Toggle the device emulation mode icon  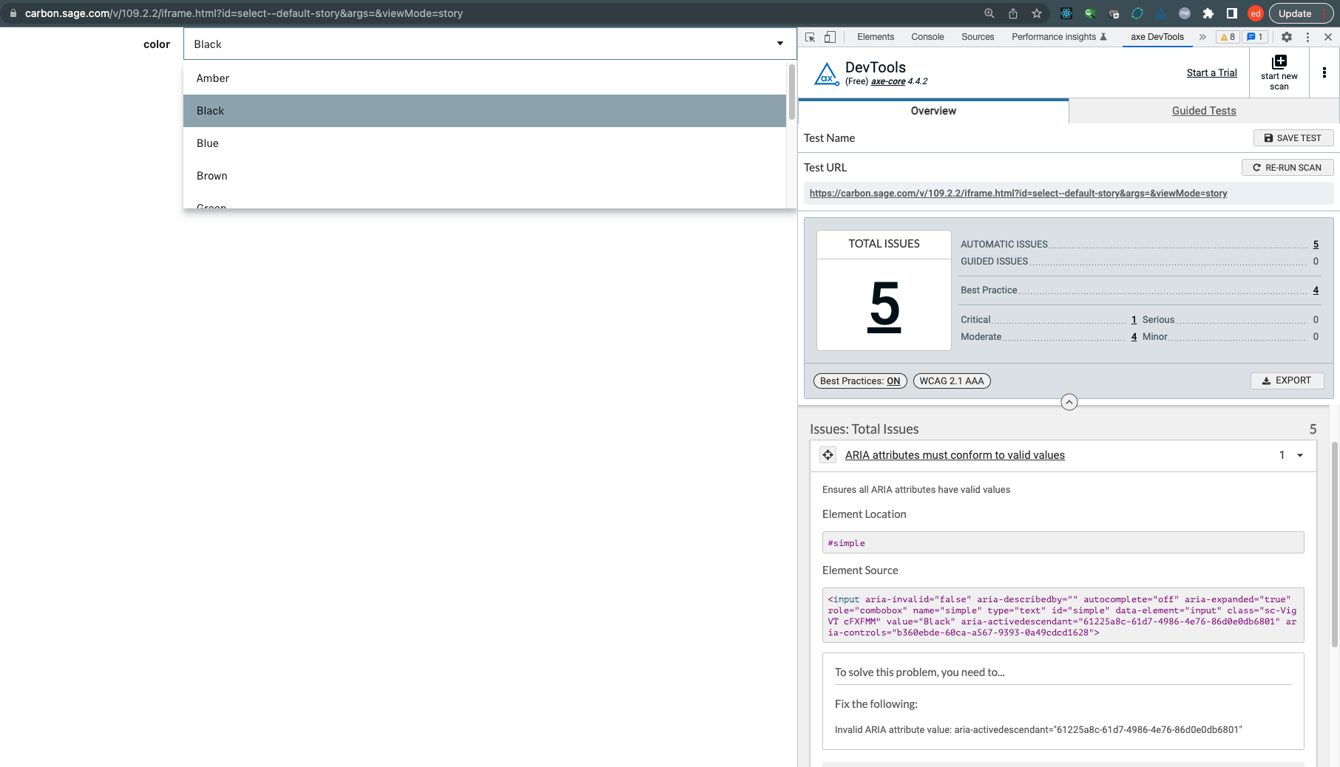click(x=830, y=36)
